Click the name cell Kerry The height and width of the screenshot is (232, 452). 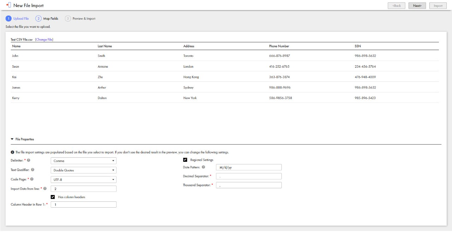pos(16,98)
